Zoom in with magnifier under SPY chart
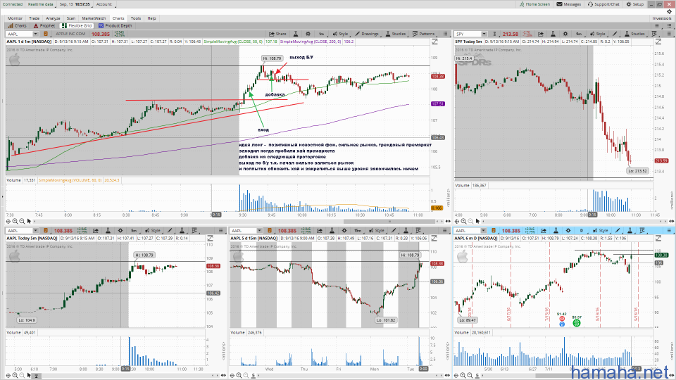 tap(463, 221)
